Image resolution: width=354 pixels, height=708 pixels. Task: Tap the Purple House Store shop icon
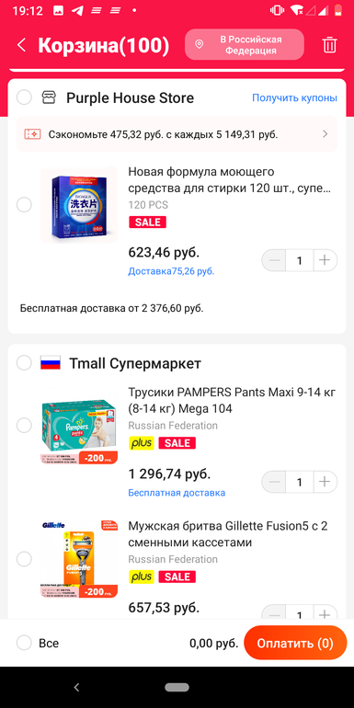[x=49, y=97]
